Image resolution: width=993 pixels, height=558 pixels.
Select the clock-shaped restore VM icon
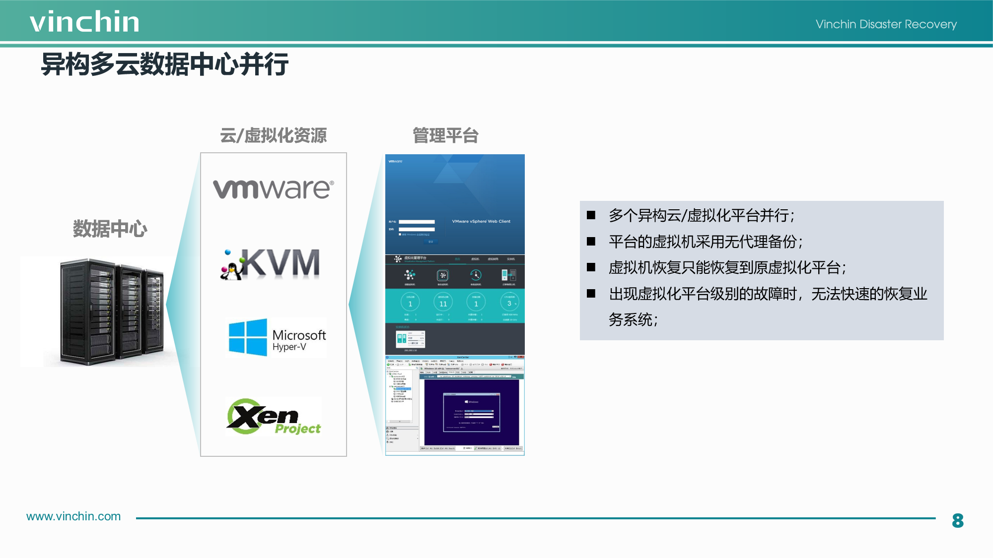click(x=476, y=275)
